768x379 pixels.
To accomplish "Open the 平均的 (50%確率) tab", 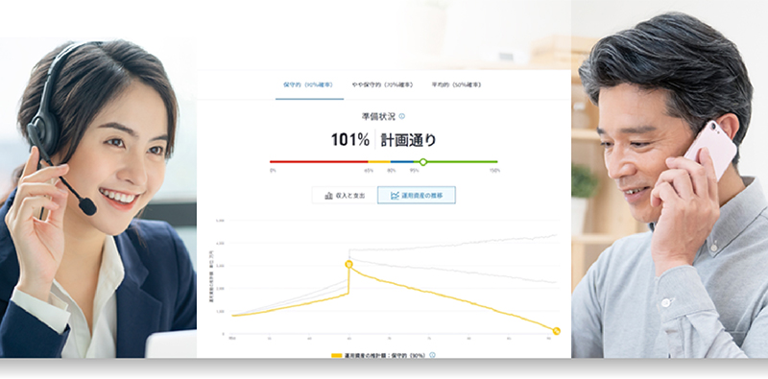I will (457, 84).
